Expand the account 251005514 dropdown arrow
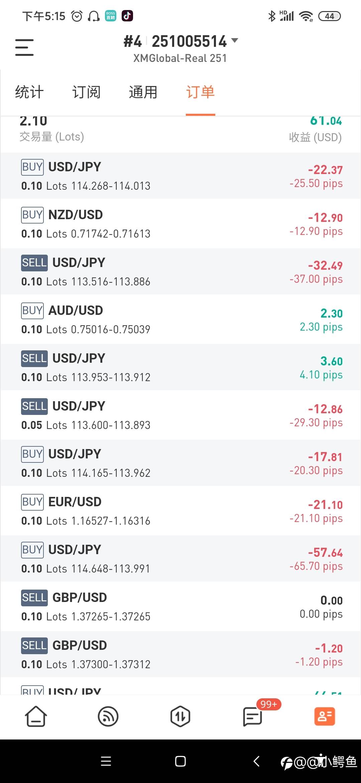Viewport: 361px width, 783px height. point(235,40)
